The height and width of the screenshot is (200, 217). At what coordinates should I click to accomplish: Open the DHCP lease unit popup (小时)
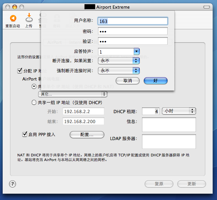click(x=179, y=111)
